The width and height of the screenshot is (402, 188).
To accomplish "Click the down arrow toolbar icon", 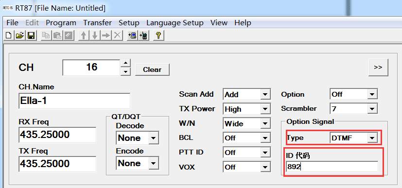I will [95, 35].
